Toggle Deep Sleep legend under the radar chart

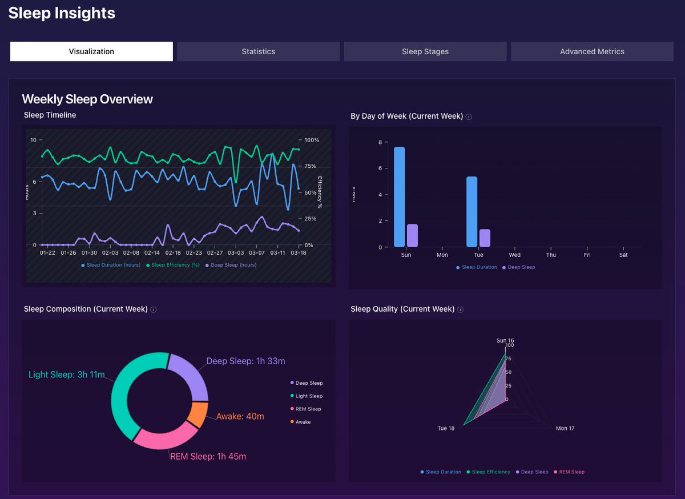532,472
